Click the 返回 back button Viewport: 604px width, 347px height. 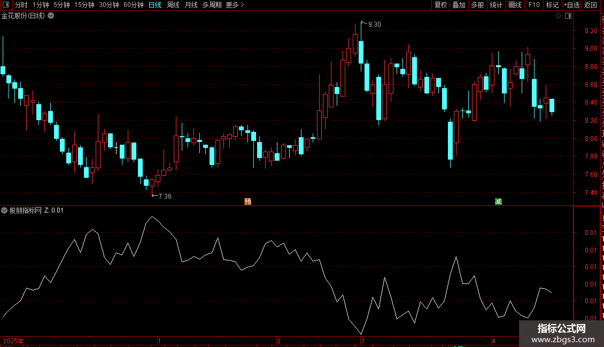coord(591,5)
